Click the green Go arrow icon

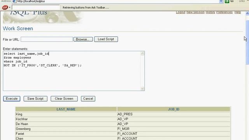(x=227, y=2)
